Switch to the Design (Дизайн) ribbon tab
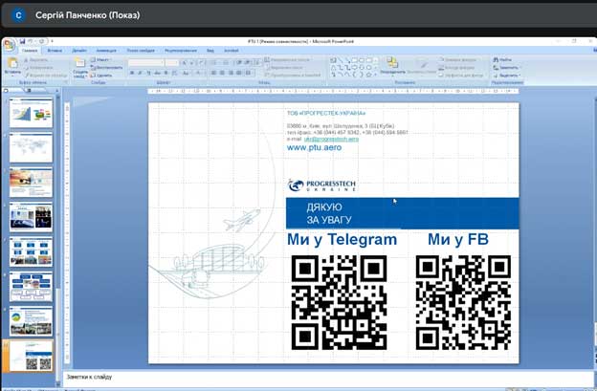 pos(78,50)
